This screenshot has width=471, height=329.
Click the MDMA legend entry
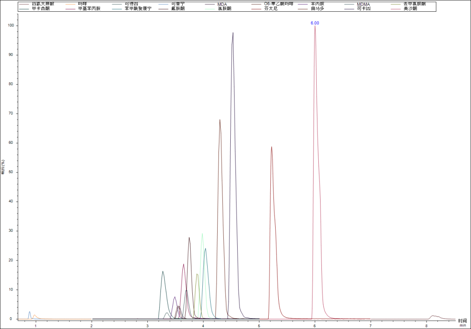point(357,4)
